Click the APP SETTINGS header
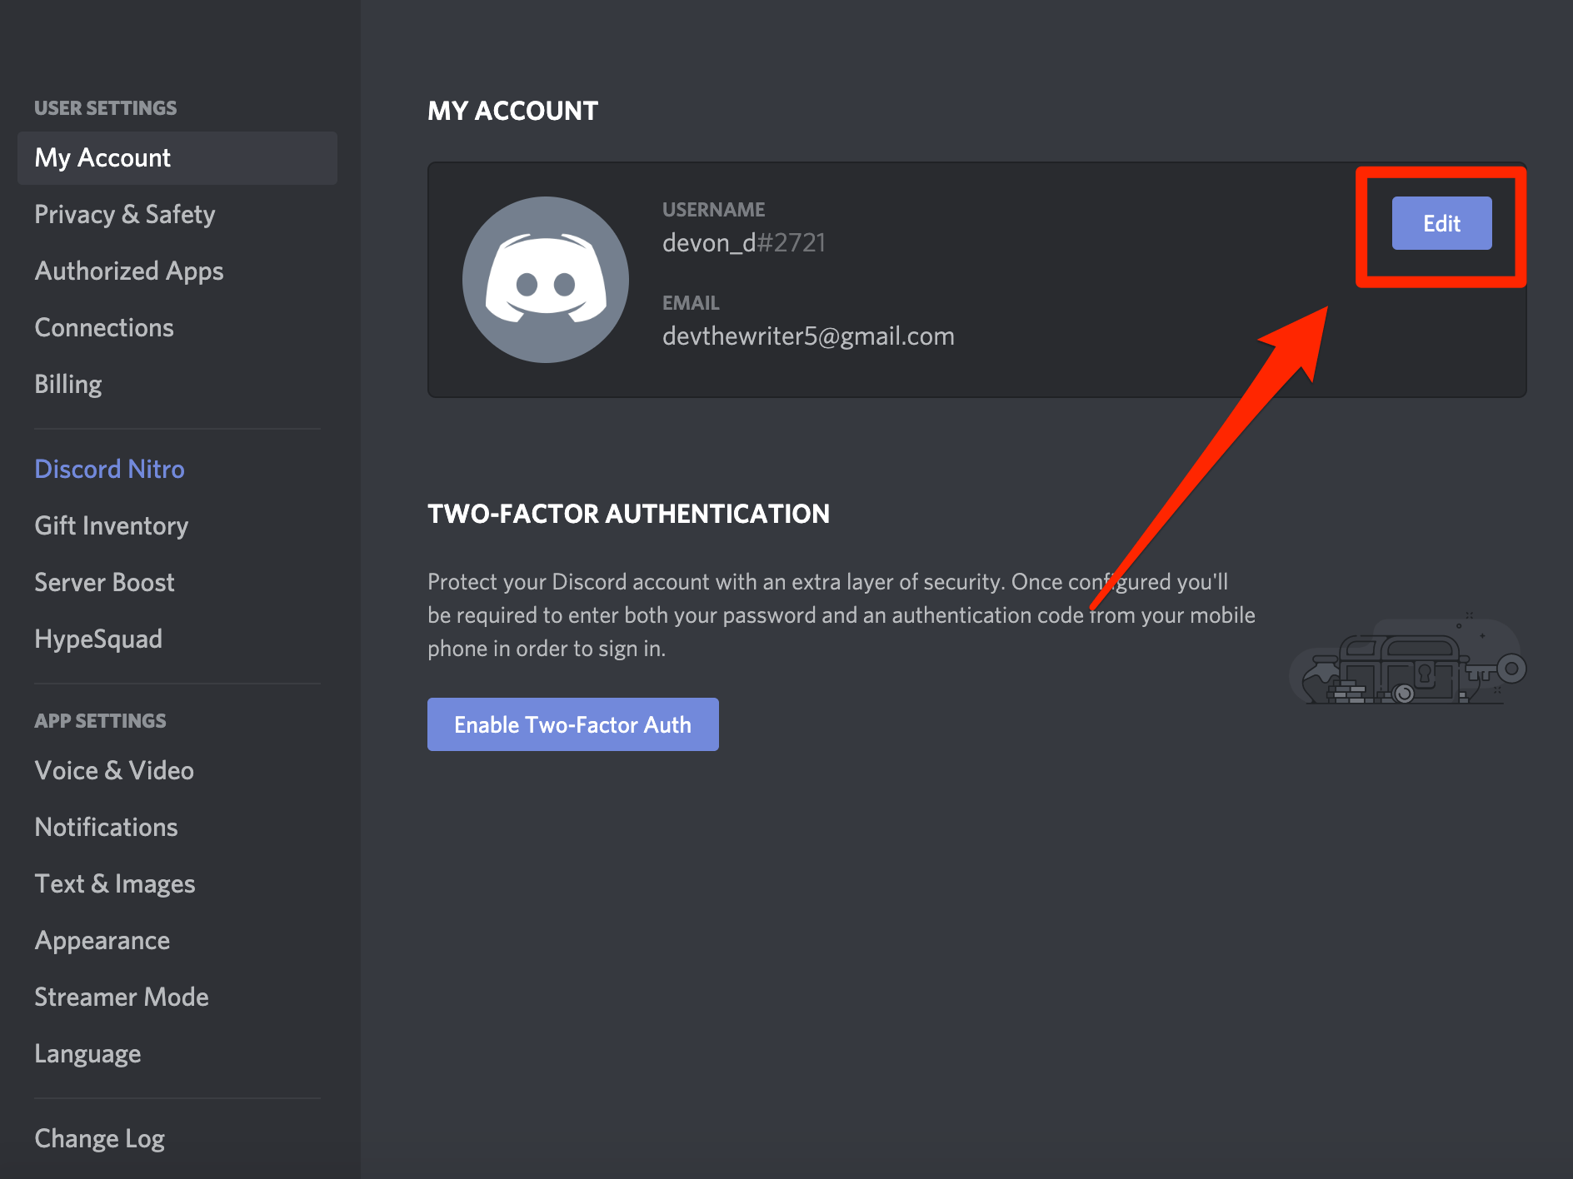Screen dimensions: 1573x1179 100,721
